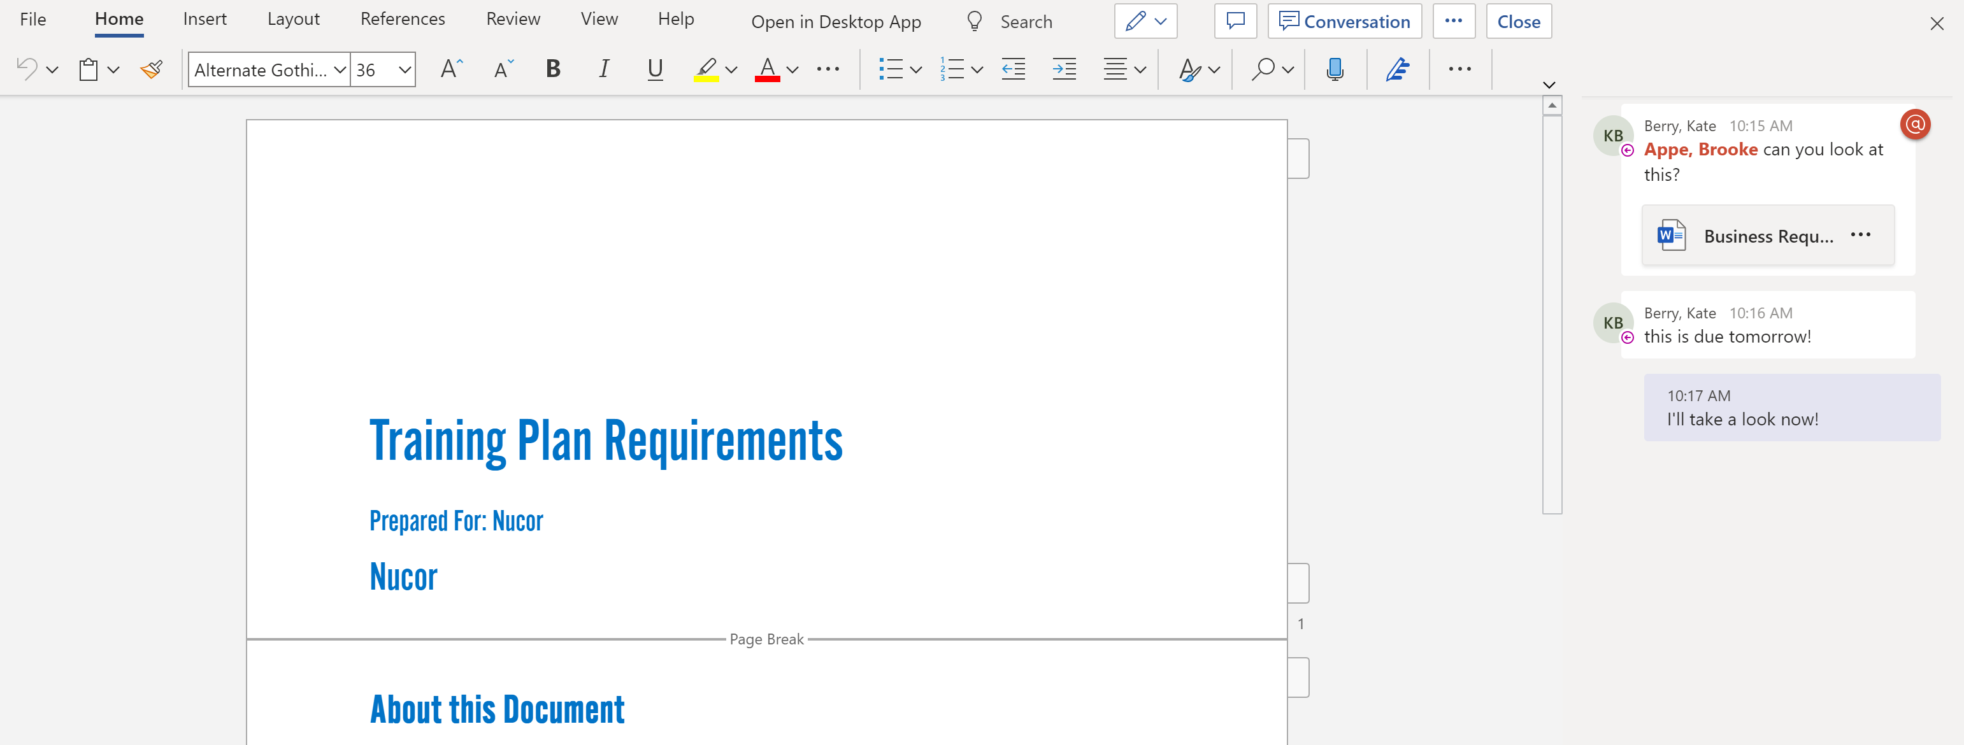The height and width of the screenshot is (745, 1964).
Task: Click the KB avatar beside 10:16 AM message
Action: click(x=1612, y=323)
